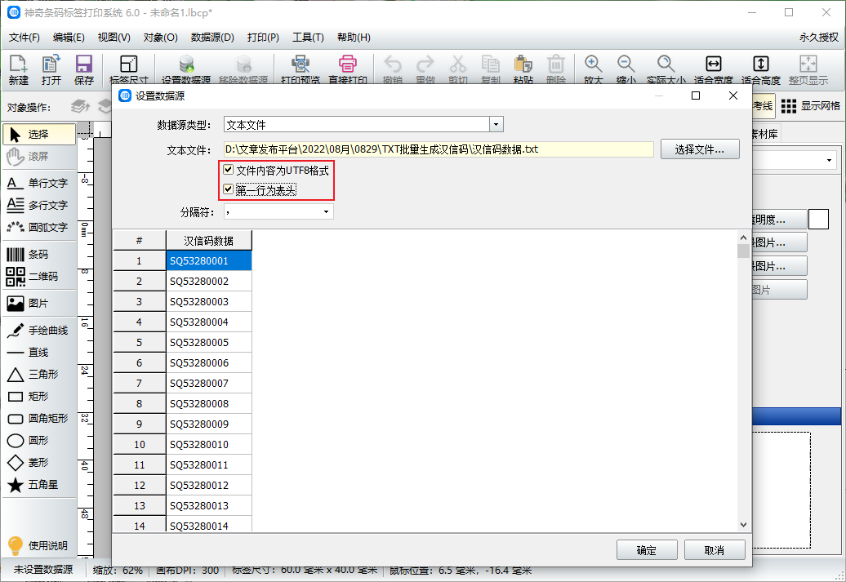Click the 直接打印 direct print icon
Image resolution: width=846 pixels, height=582 pixels.
click(x=348, y=69)
